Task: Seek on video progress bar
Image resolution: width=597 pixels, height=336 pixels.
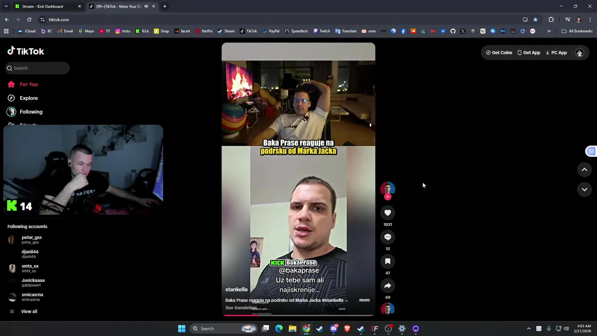Action: 298,315
